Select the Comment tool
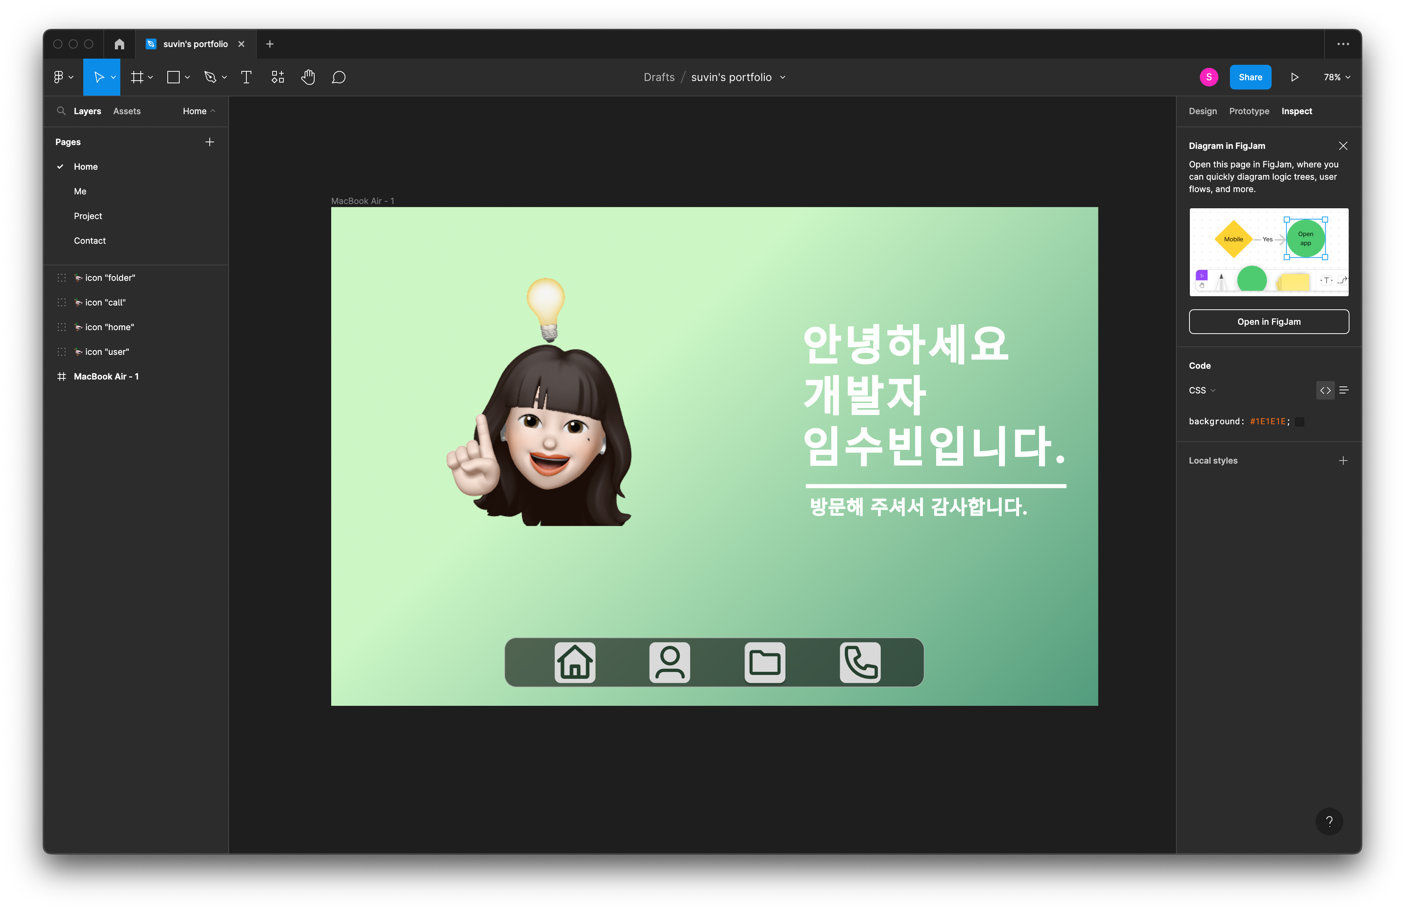This screenshot has height=911, width=1405. coord(338,78)
